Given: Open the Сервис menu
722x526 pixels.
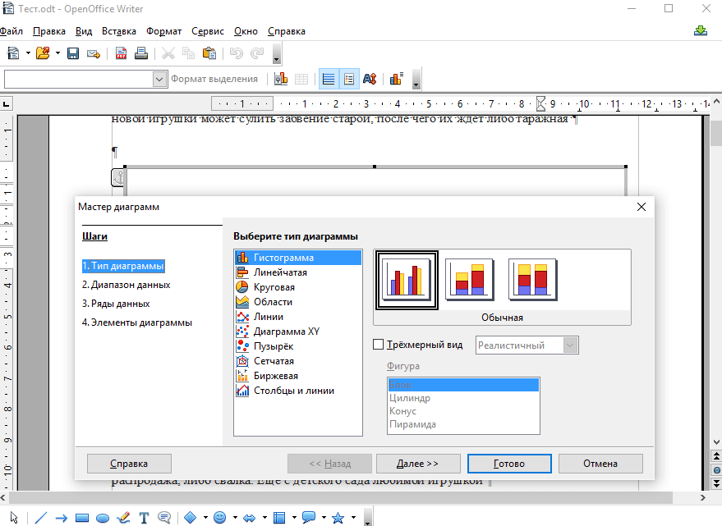Looking at the screenshot, I should 208,31.
